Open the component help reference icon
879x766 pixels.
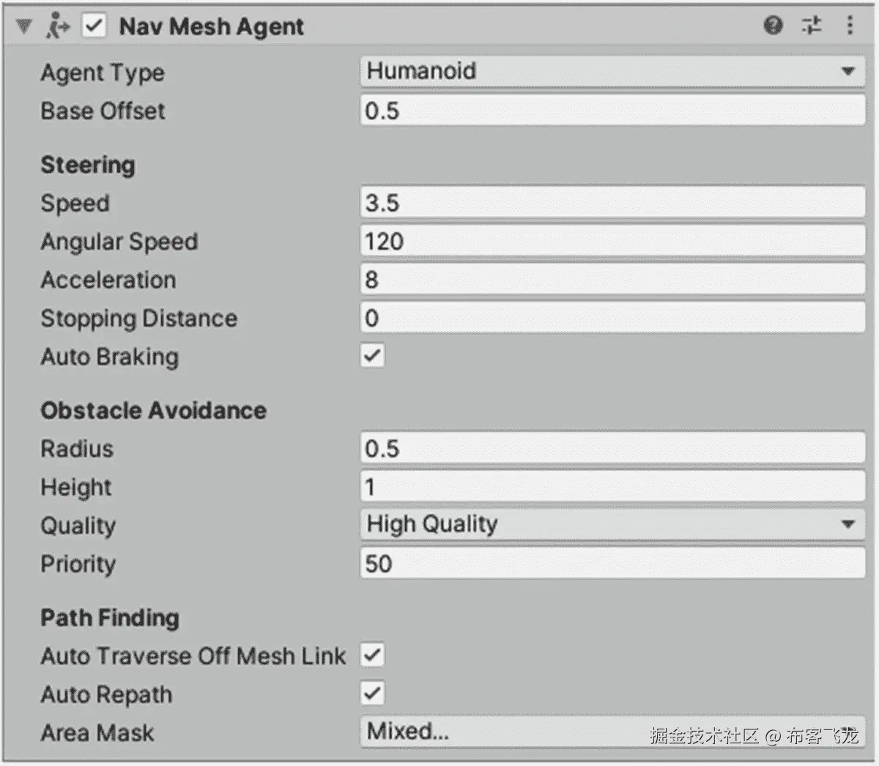(x=774, y=26)
